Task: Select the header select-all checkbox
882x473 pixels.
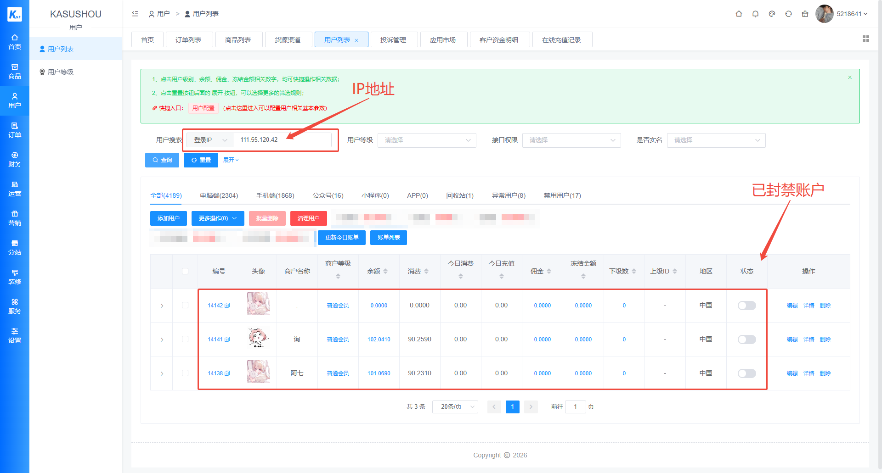Action: 185,271
